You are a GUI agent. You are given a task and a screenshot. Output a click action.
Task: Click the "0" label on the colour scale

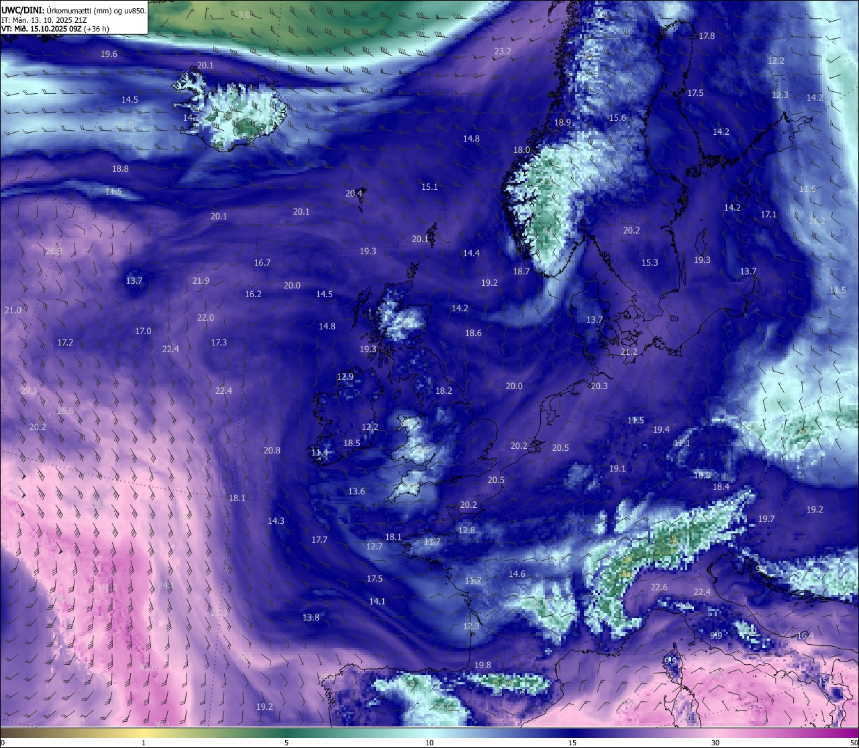coord(3,743)
